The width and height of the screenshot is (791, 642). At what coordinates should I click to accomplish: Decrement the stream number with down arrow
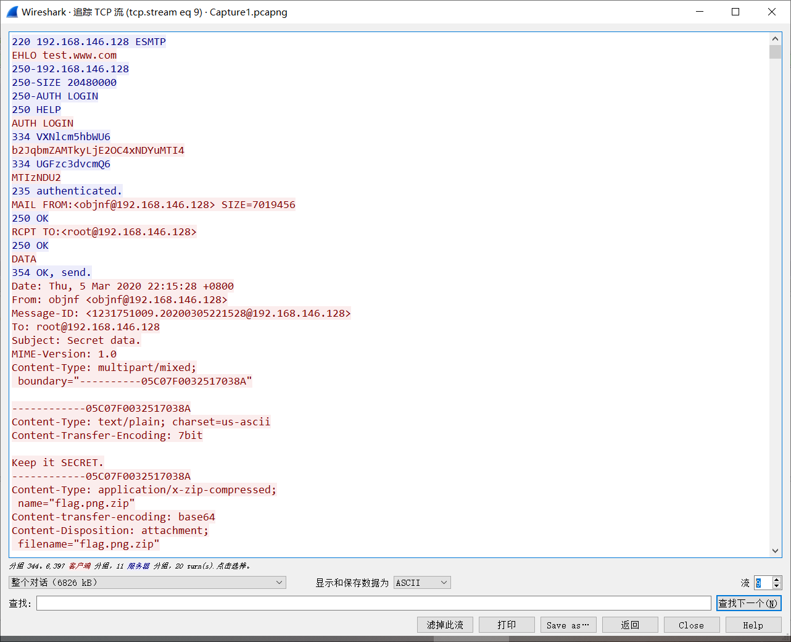[x=777, y=586]
